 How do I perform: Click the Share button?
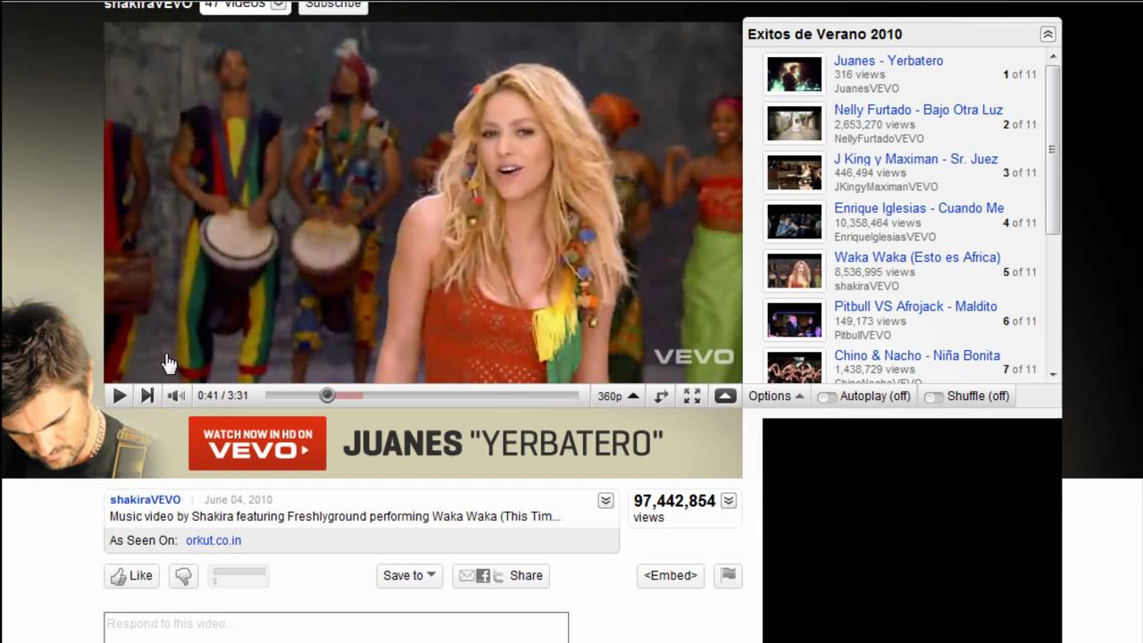(x=501, y=576)
